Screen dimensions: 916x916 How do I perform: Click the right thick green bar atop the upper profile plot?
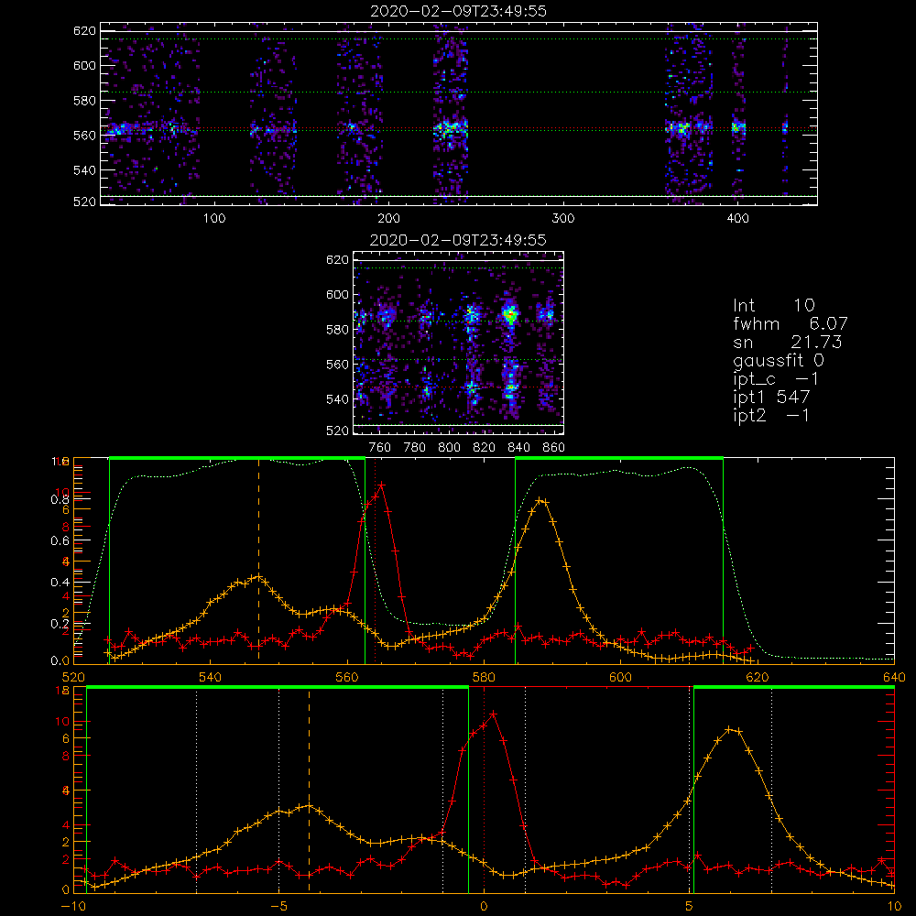click(x=619, y=459)
